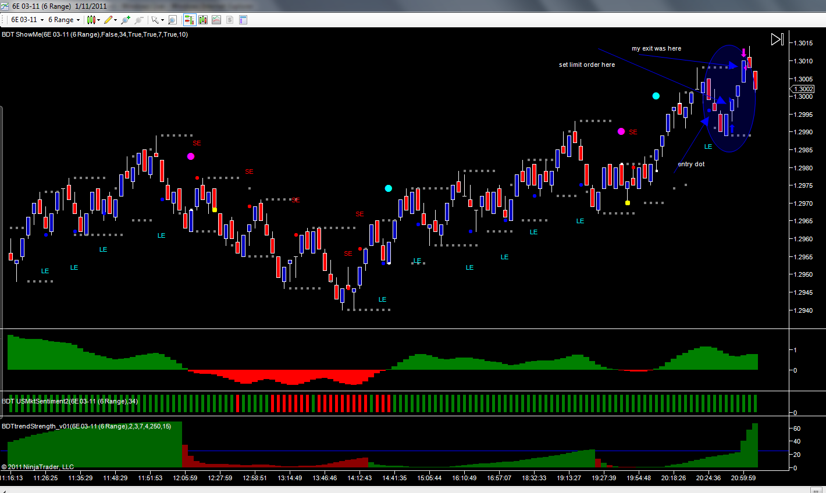Click the 1.3015 price axis label

coord(804,43)
